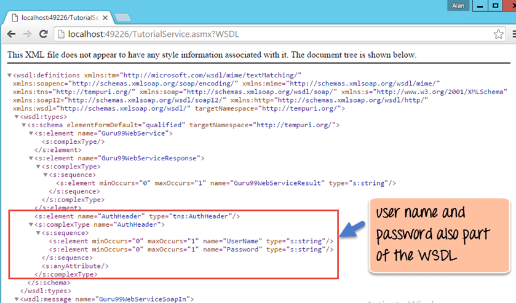Open a new tab with the new tab button
This screenshot has height=303, width=516.
click(122, 17)
